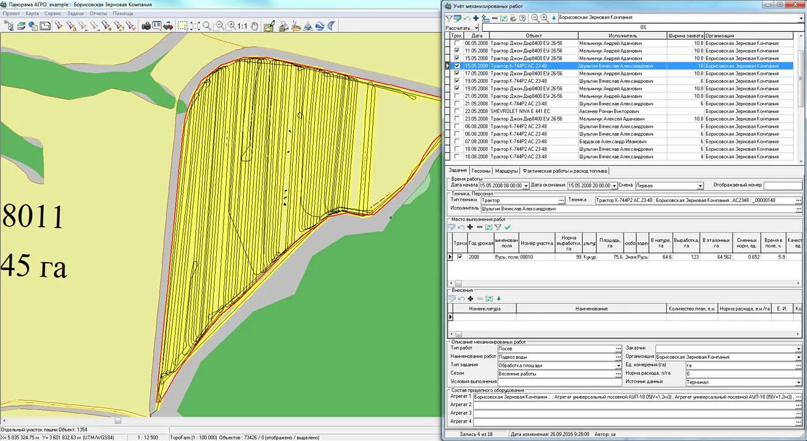The height and width of the screenshot is (441, 807).
Task: Click the 0% calculation progress bar
Action: (x=643, y=27)
